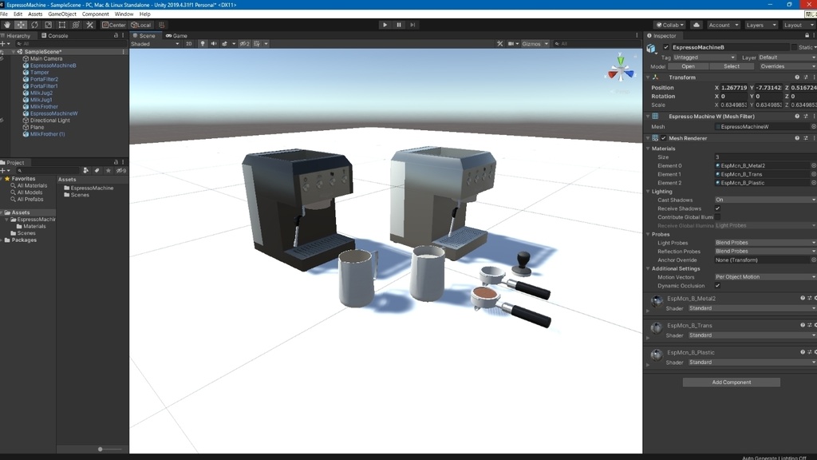The width and height of the screenshot is (817, 460).
Task: Adjust the Project icon size slider
Action: (101, 449)
